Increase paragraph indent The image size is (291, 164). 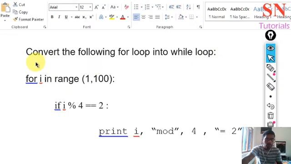[179, 7]
